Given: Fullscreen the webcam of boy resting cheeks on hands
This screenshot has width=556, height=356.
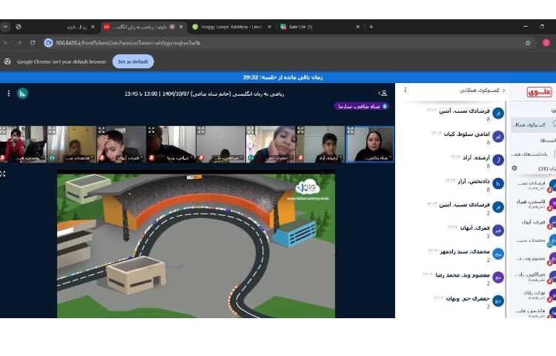Looking at the screenshot, I should tap(251, 131).
